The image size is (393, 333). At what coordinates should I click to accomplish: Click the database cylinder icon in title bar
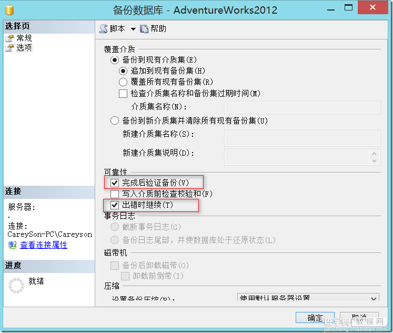point(9,10)
